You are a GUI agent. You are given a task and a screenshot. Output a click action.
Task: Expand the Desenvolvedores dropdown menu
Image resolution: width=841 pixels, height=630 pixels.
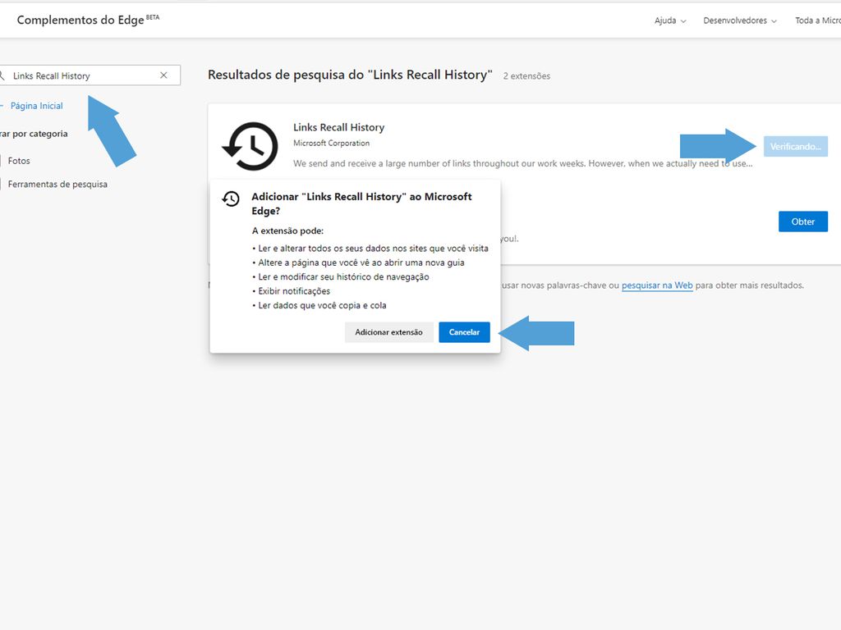(740, 21)
